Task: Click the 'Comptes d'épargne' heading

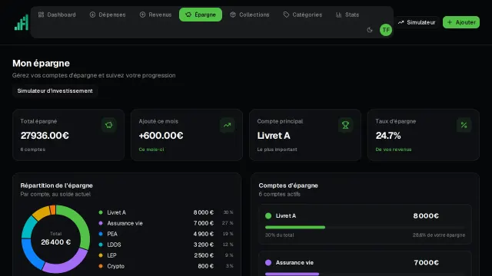Action: (288, 186)
